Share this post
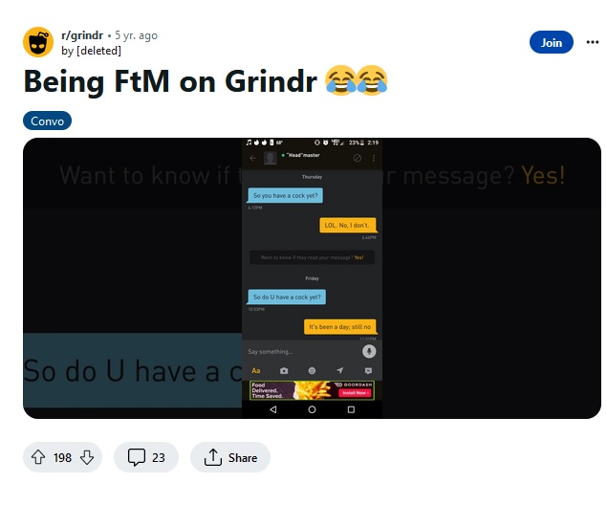Screen dimensions: 607x505 point(230,457)
